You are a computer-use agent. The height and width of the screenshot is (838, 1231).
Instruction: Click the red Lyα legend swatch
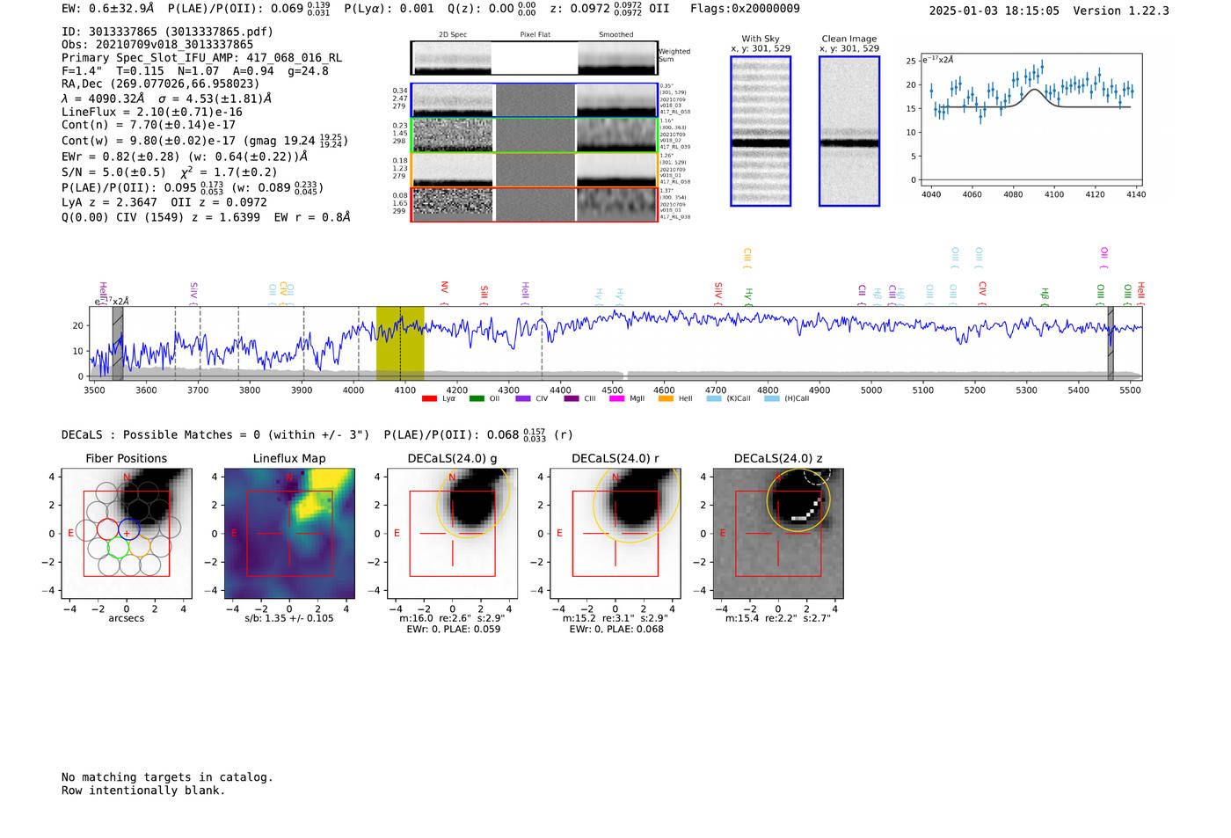(x=429, y=398)
